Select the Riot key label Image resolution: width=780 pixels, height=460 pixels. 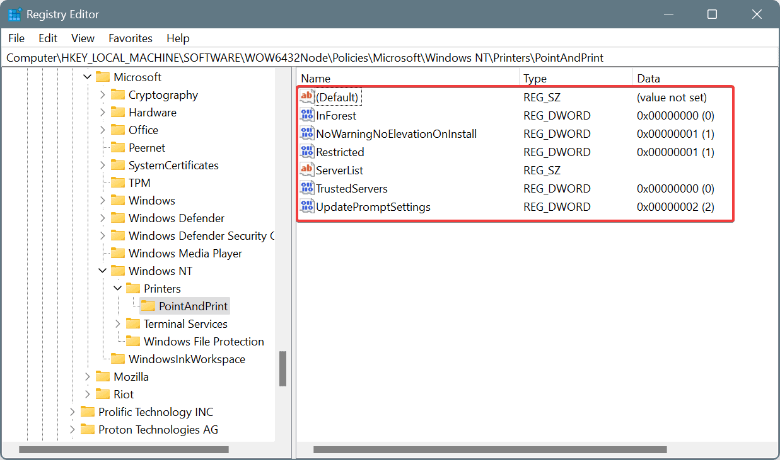pyautogui.click(x=124, y=394)
